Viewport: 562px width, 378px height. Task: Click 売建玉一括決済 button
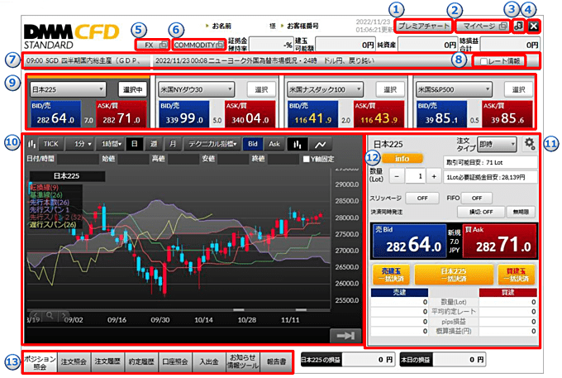392,275
